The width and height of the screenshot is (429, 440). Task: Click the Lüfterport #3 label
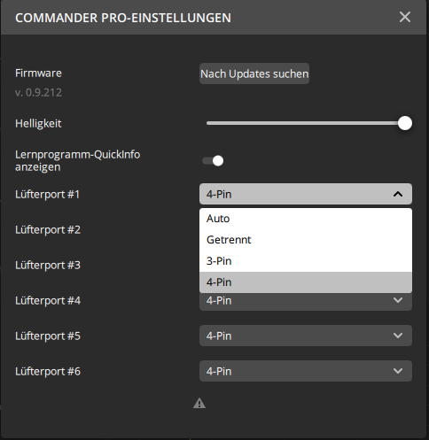pos(48,265)
